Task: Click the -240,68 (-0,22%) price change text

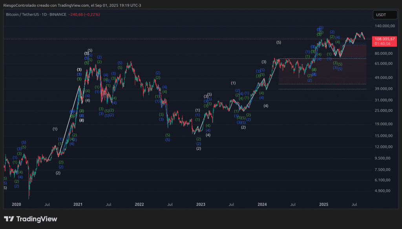Action: point(84,15)
